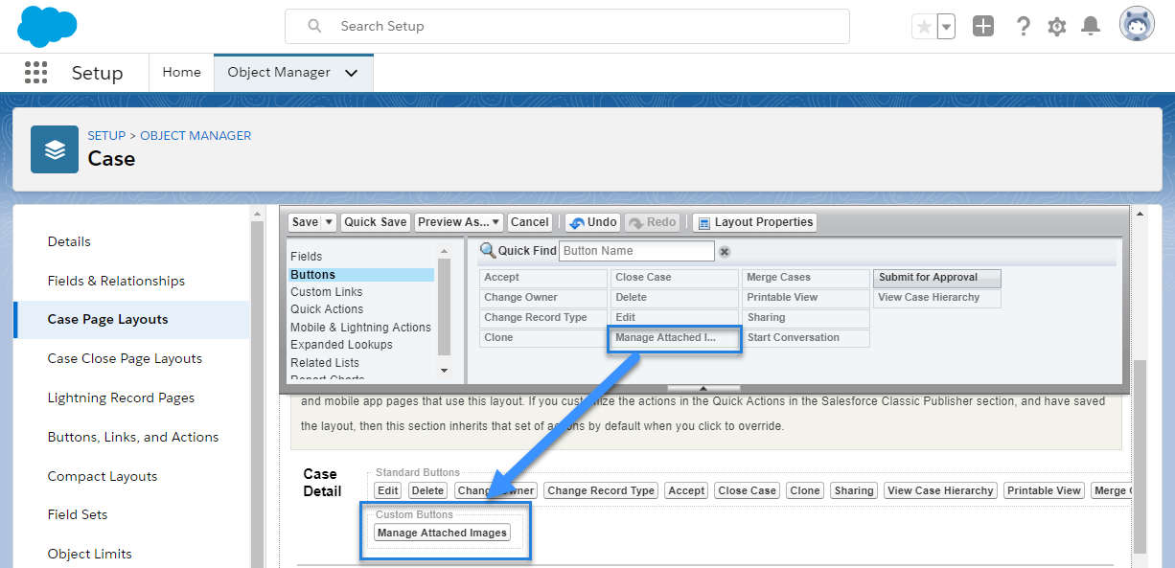Open the notifications bell icon

[1091, 27]
